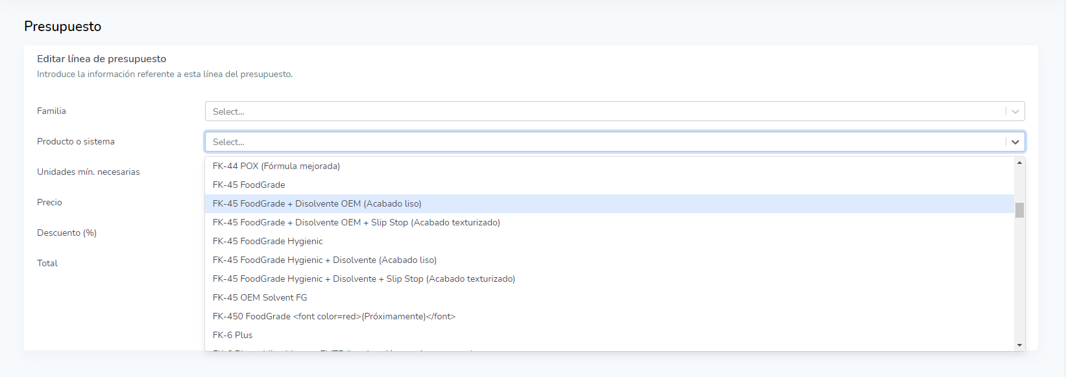Pick FK-45 FoodGrade Hygienic + Disolvente + Slip Stop
Viewport: 1066px width, 377px height.
(364, 279)
